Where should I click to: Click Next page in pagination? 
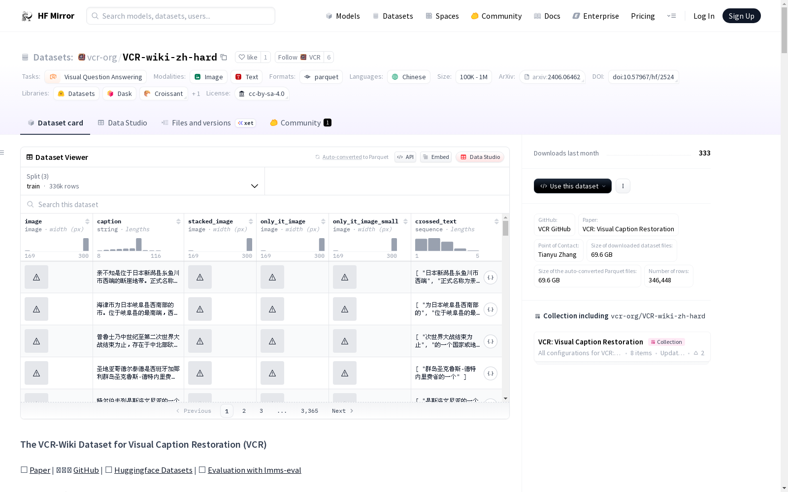pos(342,411)
